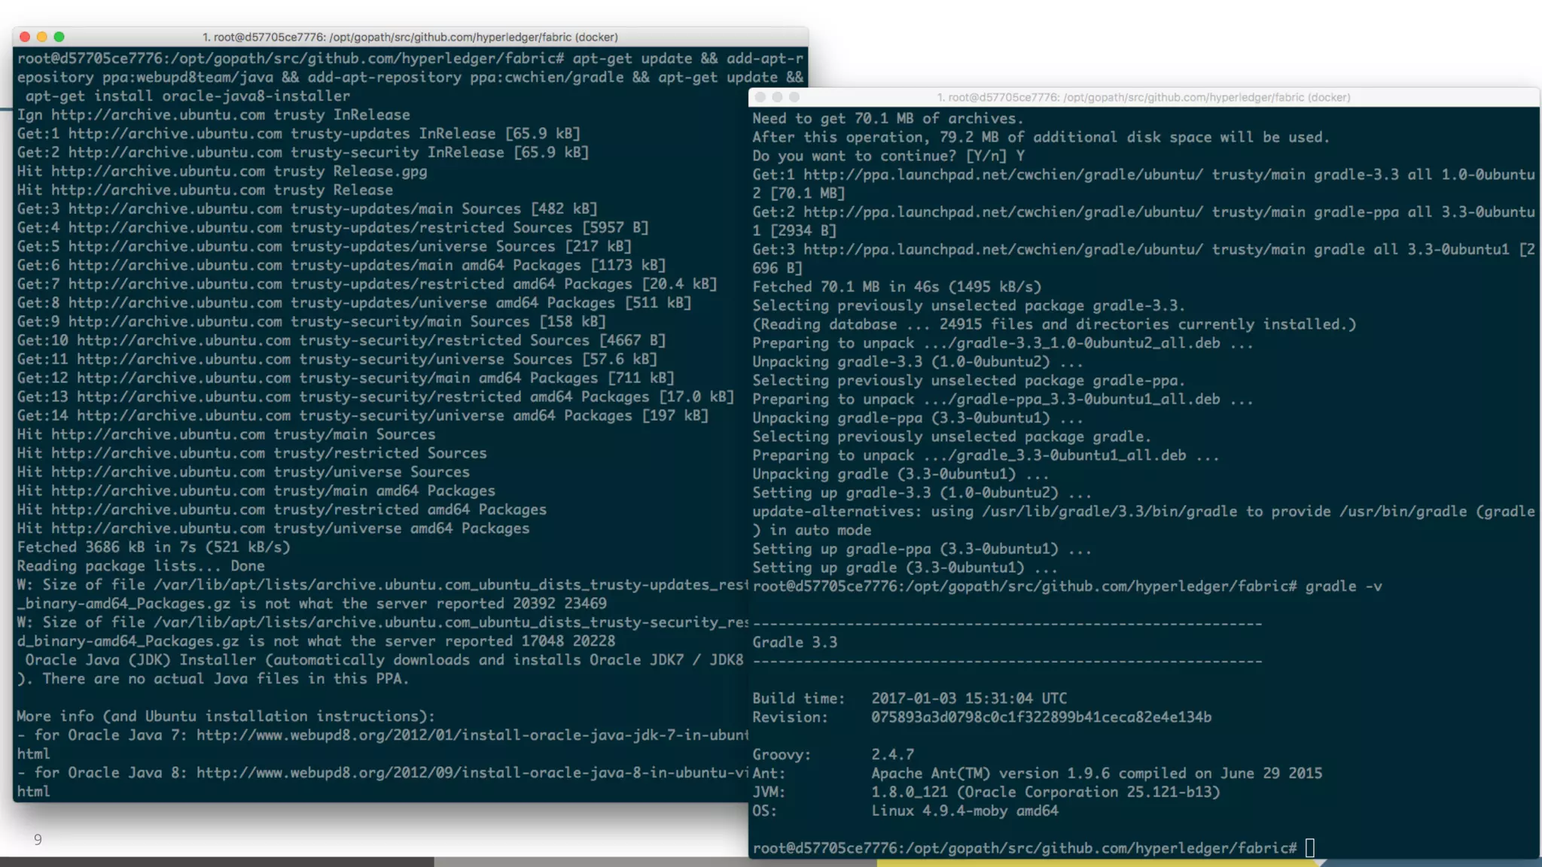Click grey minimize button on right terminal window
Screen dimensions: 1542x867
pyautogui.click(x=777, y=97)
